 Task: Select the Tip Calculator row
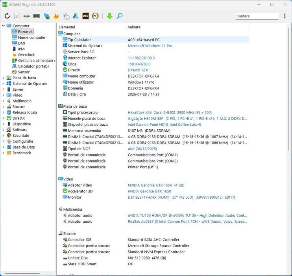click(x=153, y=39)
